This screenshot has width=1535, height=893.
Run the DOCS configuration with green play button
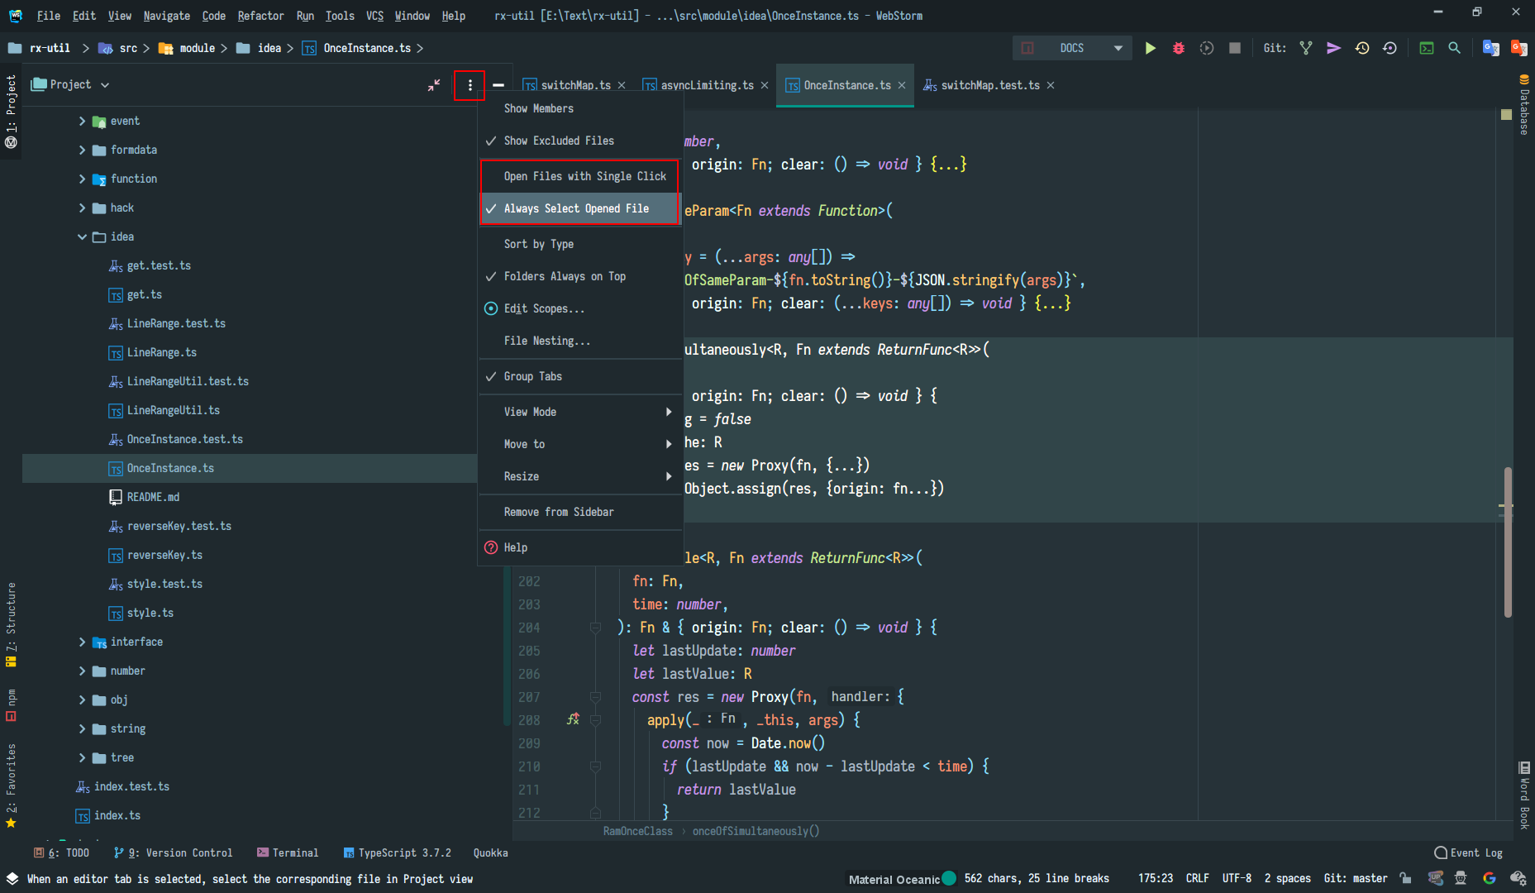[x=1150, y=48]
